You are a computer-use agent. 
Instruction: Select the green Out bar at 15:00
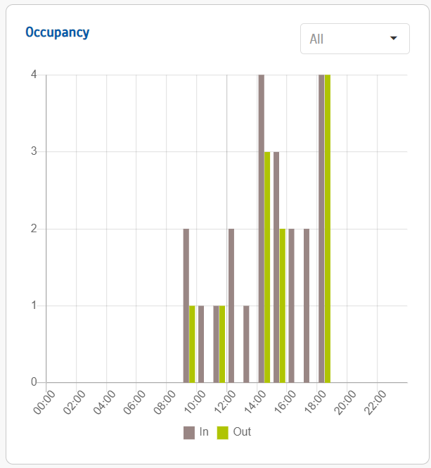pos(283,306)
